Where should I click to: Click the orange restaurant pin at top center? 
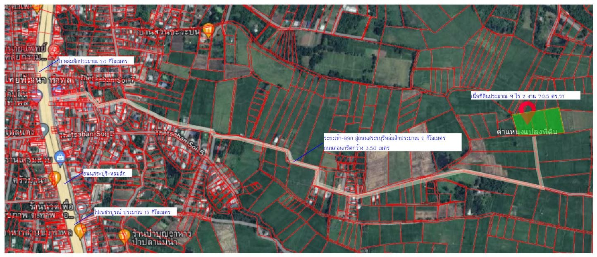(x=208, y=31)
